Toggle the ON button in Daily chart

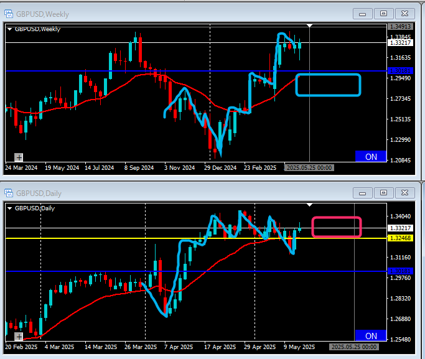click(371, 335)
